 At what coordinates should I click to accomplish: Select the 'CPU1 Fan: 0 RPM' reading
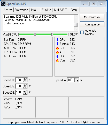tap(15, 52)
